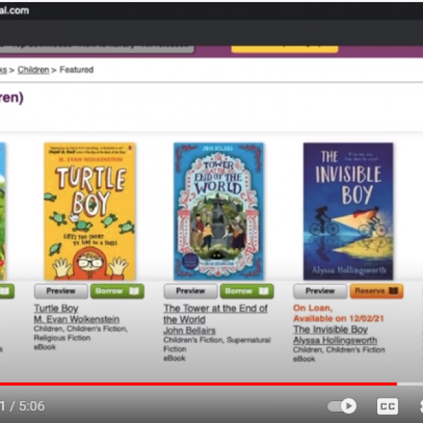The height and width of the screenshot is (423, 423).
Task: Open The Tower at the End of the World title link
Action: [215, 314]
